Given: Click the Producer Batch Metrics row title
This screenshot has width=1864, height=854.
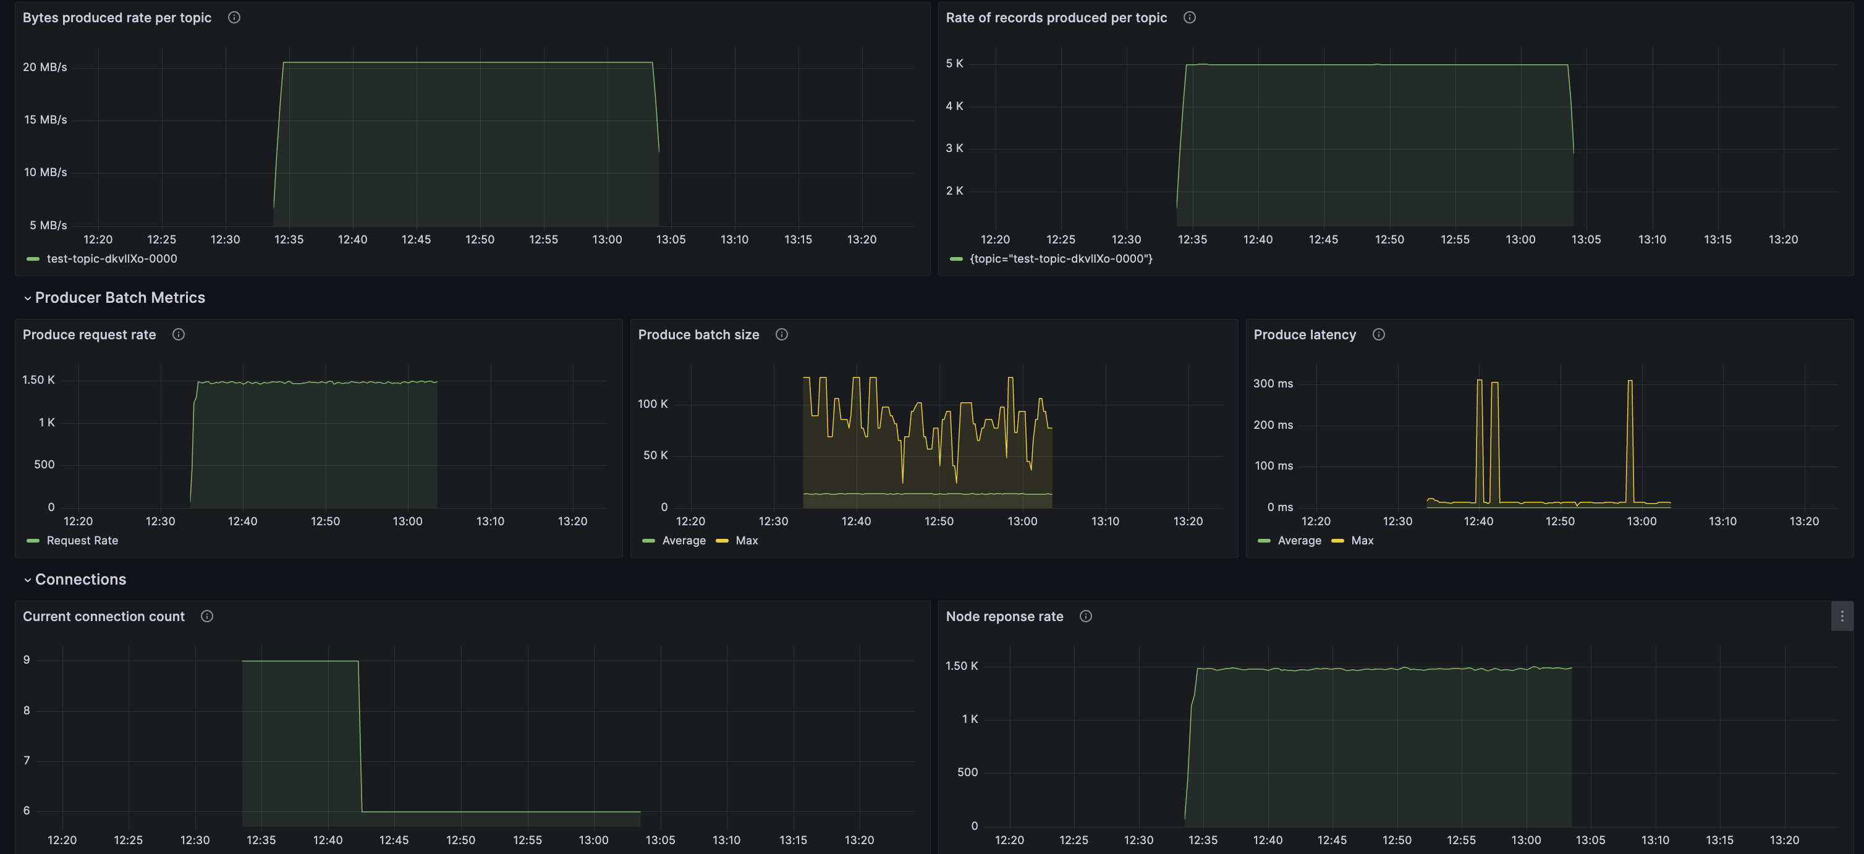Looking at the screenshot, I should 120,297.
